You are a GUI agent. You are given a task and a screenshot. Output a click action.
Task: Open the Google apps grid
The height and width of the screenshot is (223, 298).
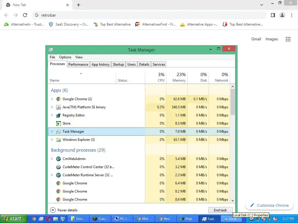click(288, 39)
